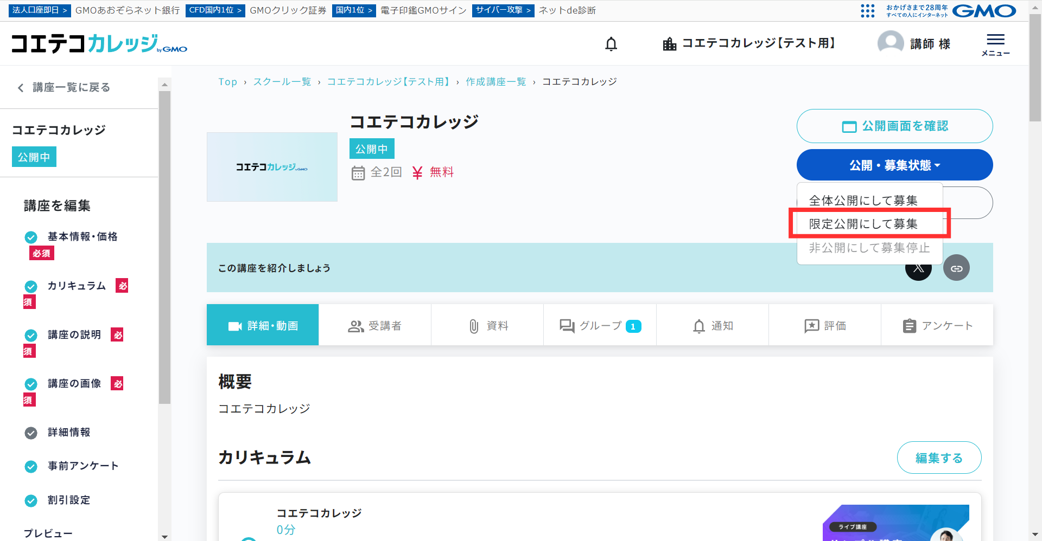
Task: Click the GMO services grid icon
Action: 867,11
